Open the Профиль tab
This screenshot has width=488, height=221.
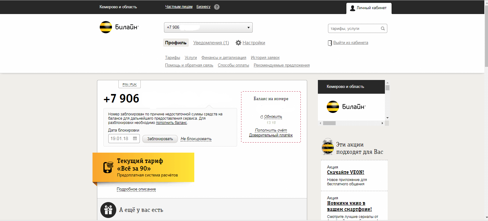pyautogui.click(x=176, y=43)
